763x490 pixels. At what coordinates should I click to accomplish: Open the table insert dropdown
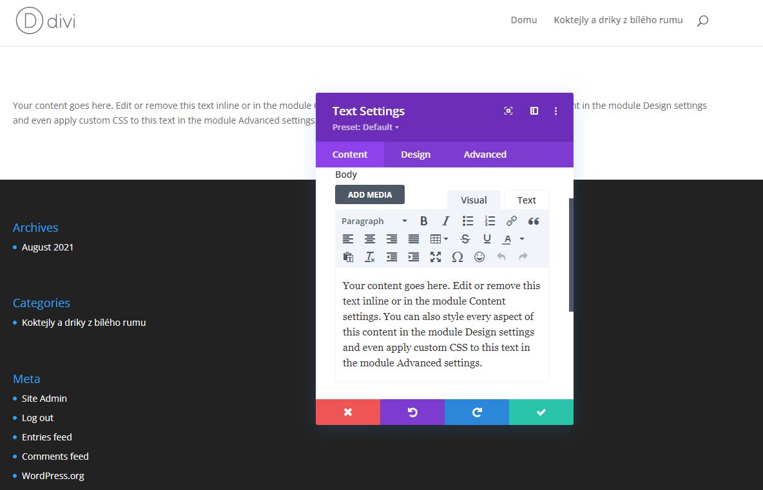[439, 239]
